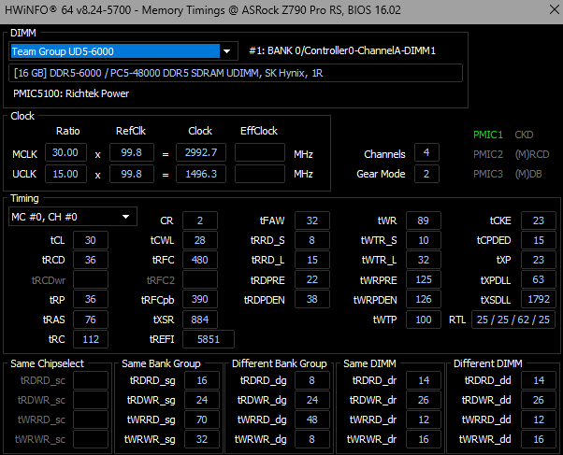Click the PMIC3 label

[x=487, y=174]
